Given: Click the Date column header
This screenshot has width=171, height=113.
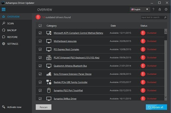Looking at the screenshot, I should pos(113,26).
